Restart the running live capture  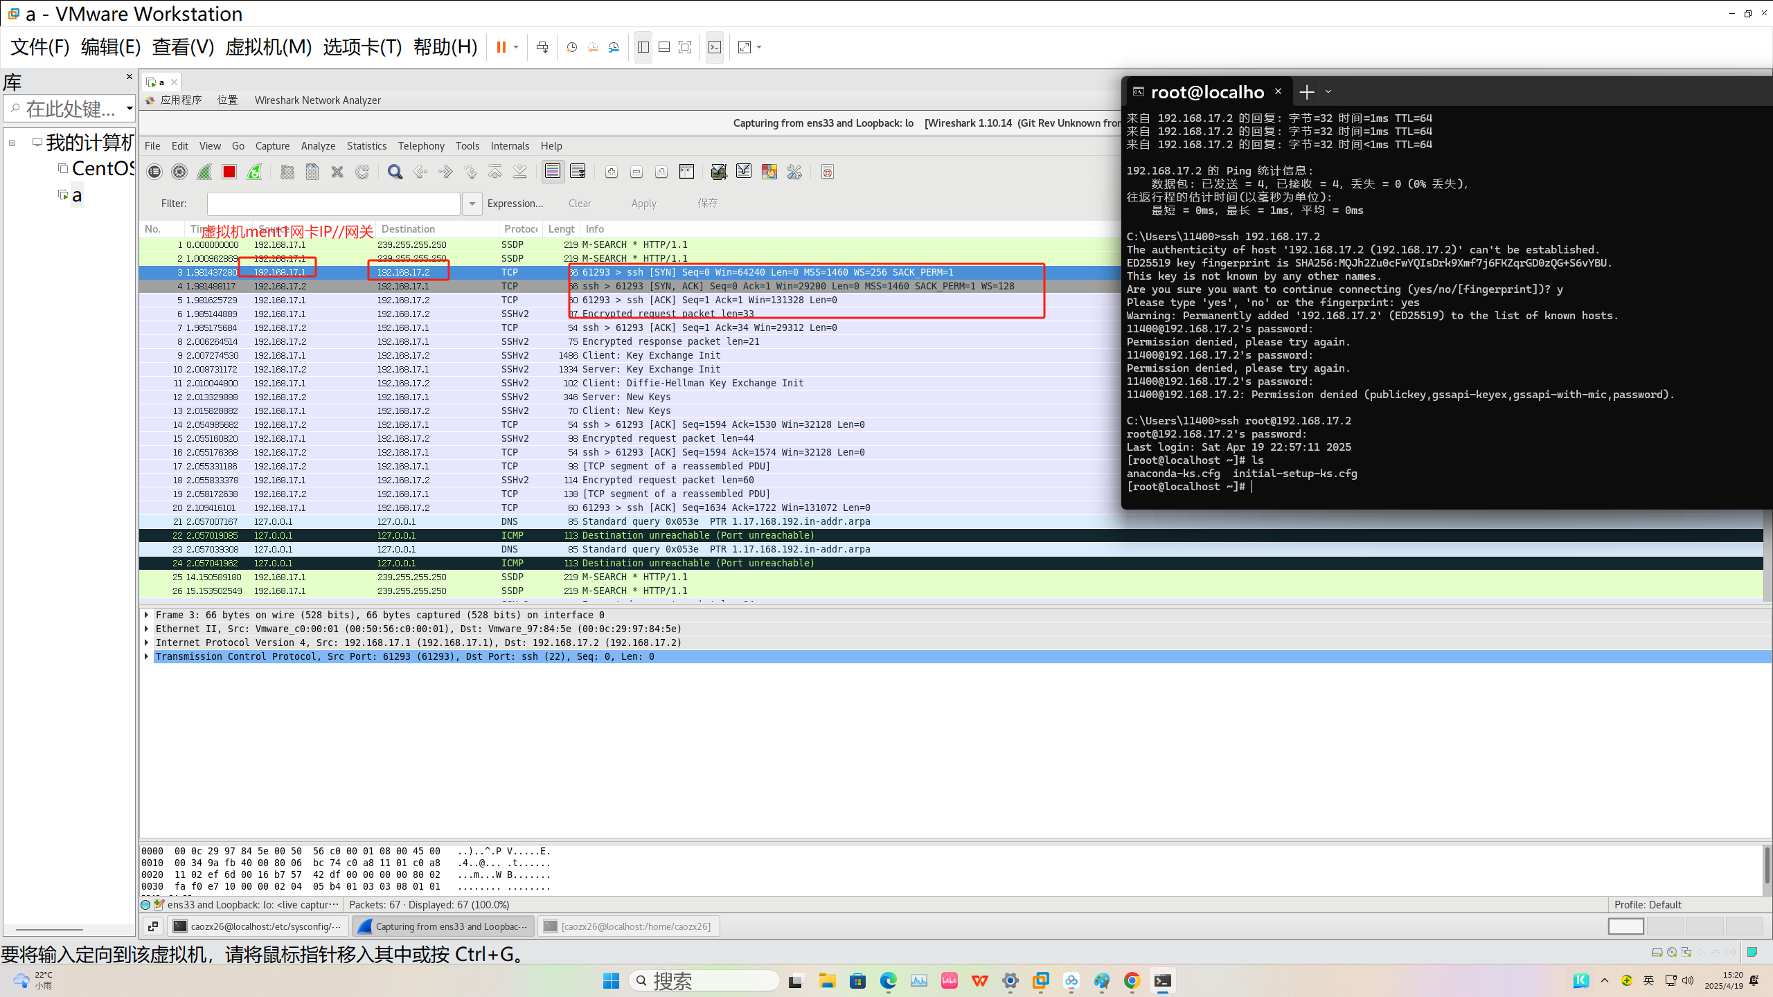254,172
